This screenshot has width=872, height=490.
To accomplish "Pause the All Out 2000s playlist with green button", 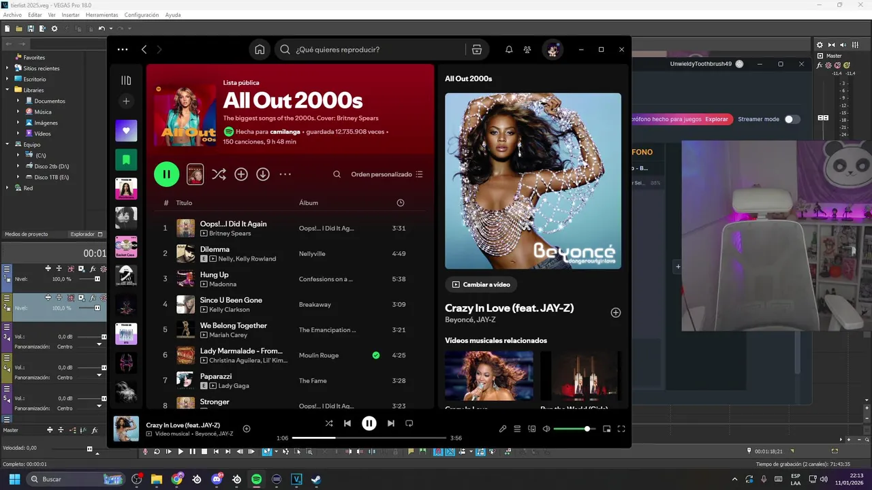I will point(167,174).
